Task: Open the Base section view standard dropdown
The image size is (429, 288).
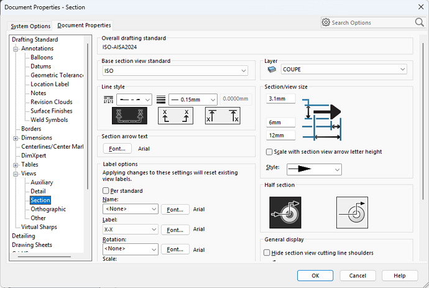Action: click(x=175, y=71)
